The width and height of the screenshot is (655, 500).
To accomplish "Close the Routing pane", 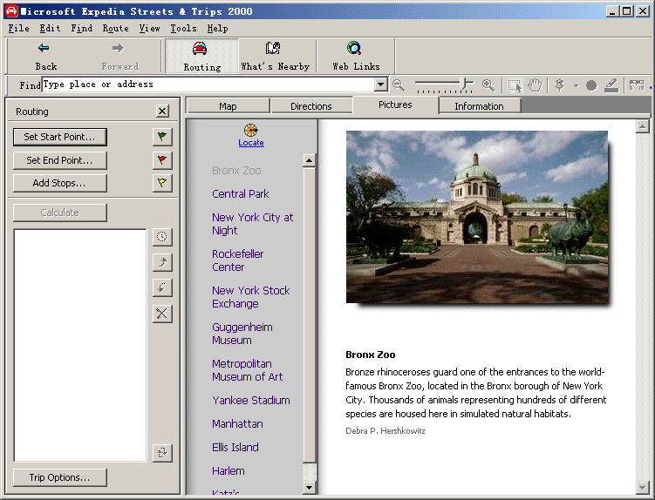I will tap(162, 111).
